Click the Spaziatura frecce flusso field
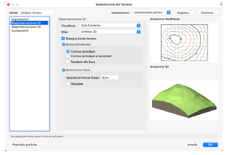226x155 pixels. click(110, 78)
